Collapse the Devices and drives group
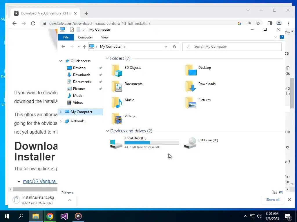 coord(107,131)
